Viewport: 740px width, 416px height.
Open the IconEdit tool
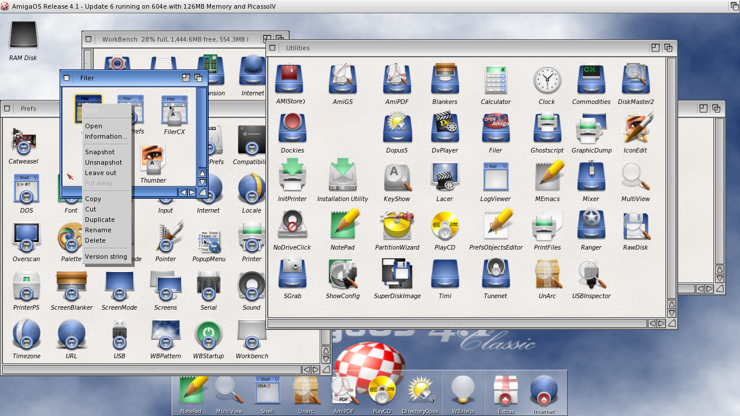(635, 128)
